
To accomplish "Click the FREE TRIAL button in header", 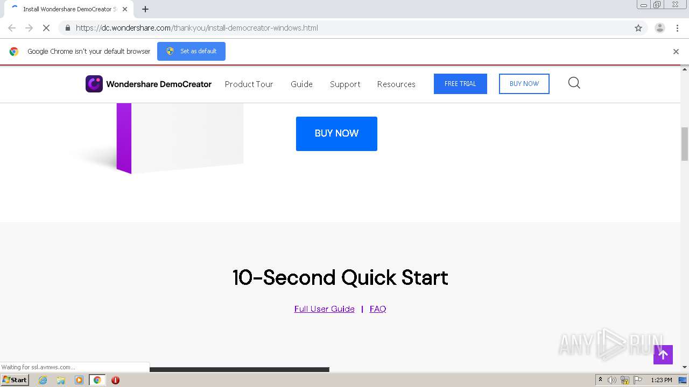I will click(x=460, y=84).
